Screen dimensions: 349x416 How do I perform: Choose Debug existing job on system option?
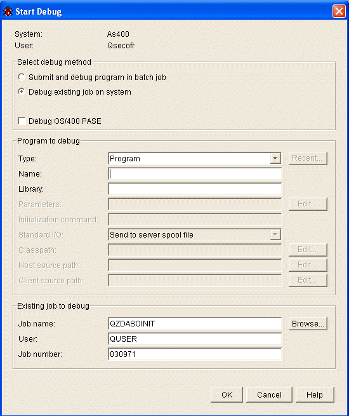point(22,92)
